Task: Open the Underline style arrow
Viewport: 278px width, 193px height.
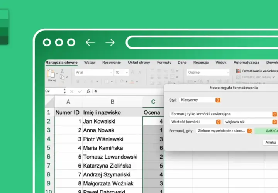Action: (97, 81)
